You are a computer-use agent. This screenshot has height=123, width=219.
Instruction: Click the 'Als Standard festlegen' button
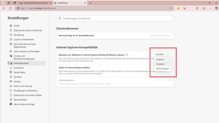[160, 36]
